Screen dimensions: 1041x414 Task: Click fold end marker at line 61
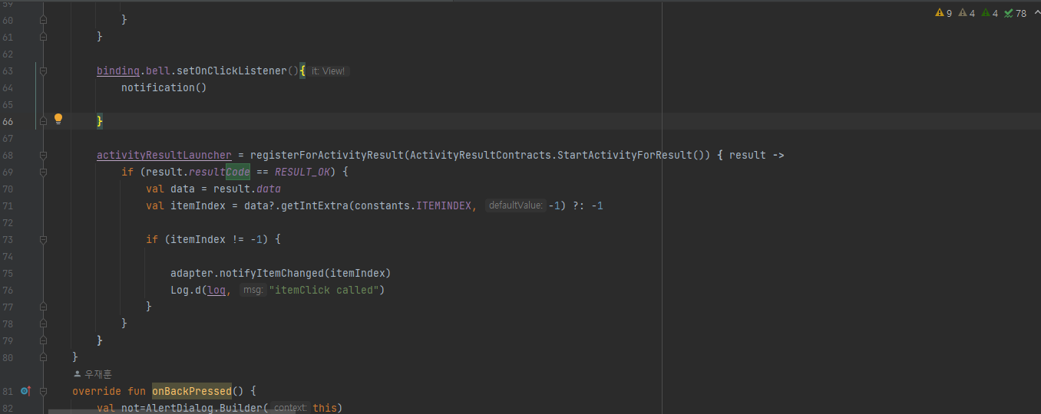[x=43, y=37]
